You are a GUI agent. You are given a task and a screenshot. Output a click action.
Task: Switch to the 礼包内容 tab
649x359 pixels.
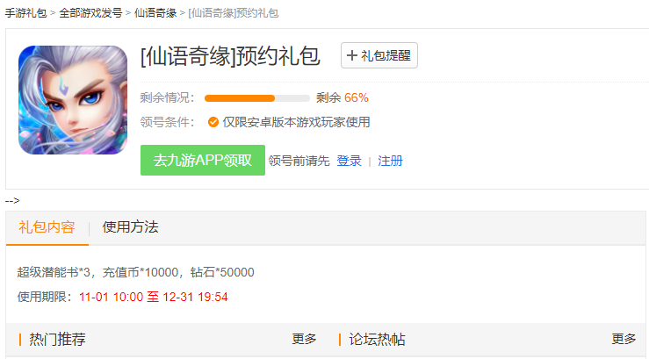point(47,227)
